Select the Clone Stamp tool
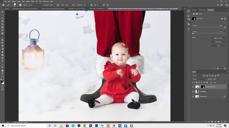The width and height of the screenshot is (229, 128). tap(3, 39)
